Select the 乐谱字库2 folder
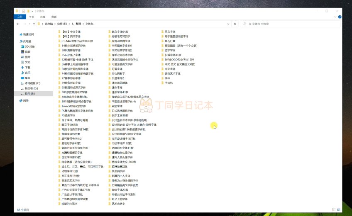The image size is (352, 216). [116, 78]
